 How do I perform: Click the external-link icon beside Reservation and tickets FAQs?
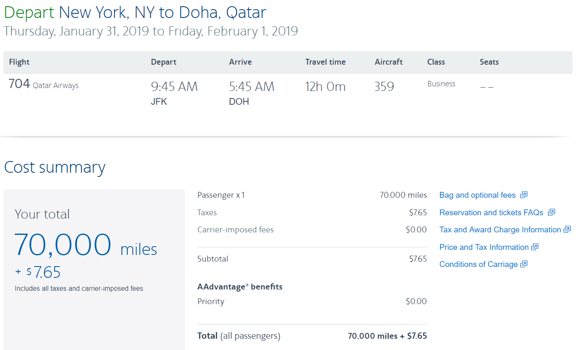tap(552, 212)
